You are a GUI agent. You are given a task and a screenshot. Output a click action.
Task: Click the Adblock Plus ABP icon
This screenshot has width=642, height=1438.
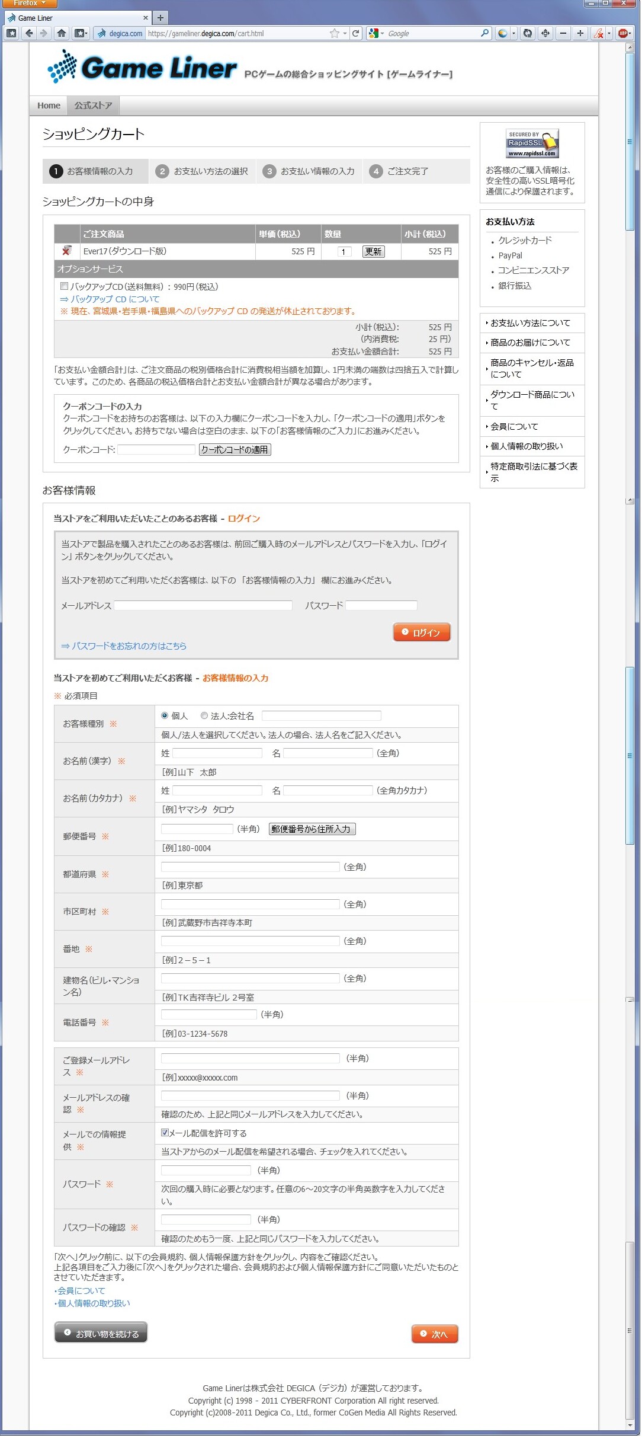tap(623, 33)
